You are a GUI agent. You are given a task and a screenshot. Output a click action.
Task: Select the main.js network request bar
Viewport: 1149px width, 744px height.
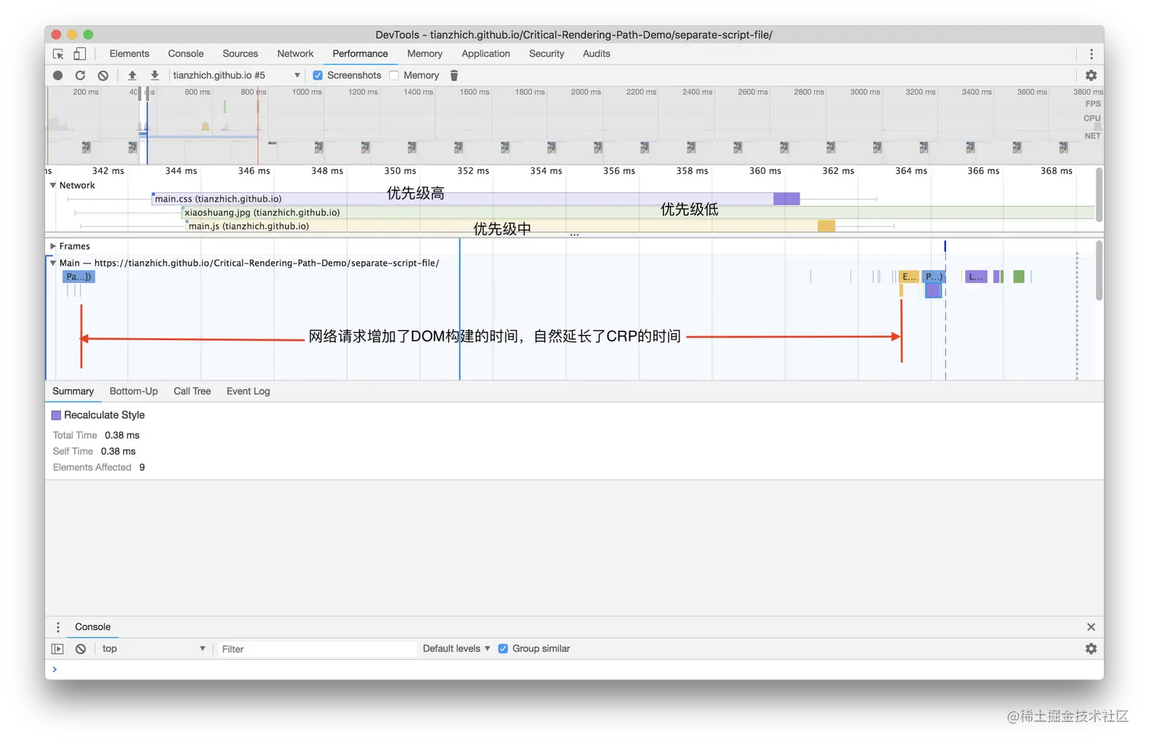pos(510,226)
